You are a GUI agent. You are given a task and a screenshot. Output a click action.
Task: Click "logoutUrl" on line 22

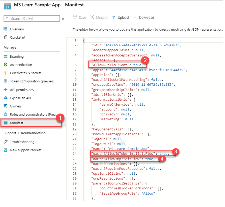(x=102, y=144)
